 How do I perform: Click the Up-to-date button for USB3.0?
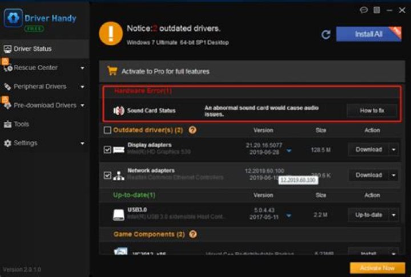click(369, 215)
